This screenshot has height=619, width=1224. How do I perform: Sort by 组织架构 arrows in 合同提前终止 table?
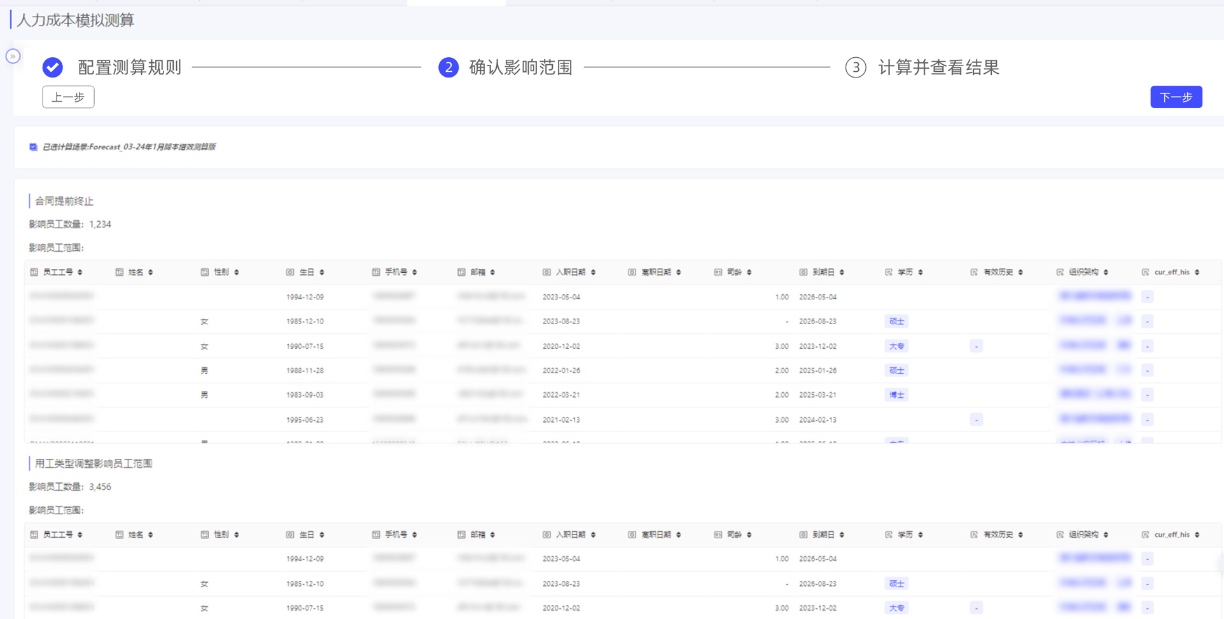point(1106,272)
